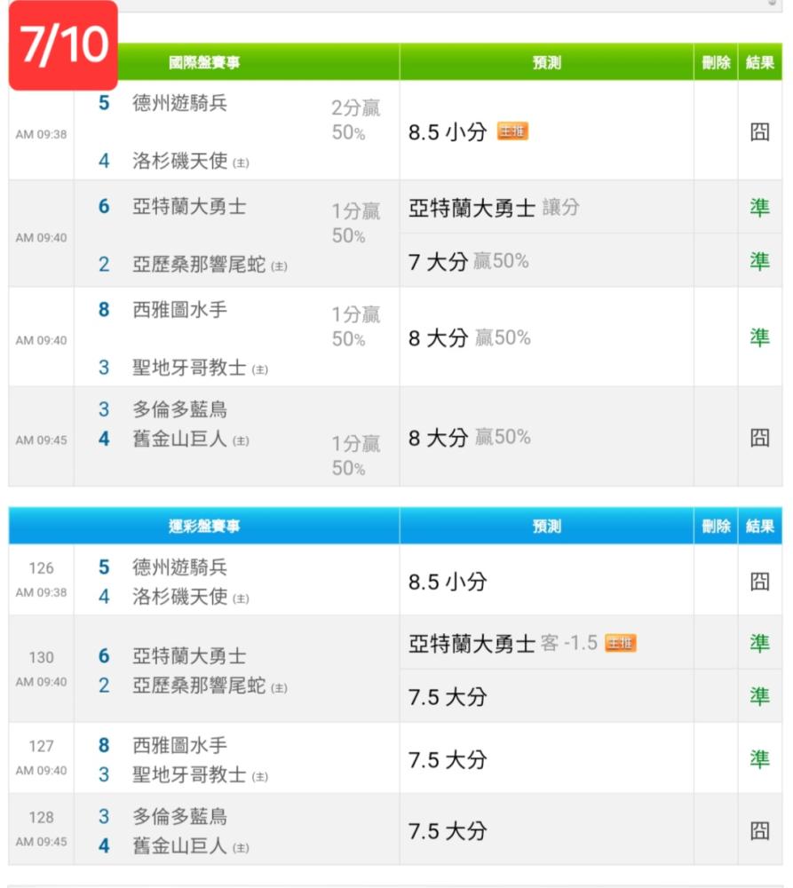
Task: Click the 主推 badge next to 8.5 小分
Action: 512,131
